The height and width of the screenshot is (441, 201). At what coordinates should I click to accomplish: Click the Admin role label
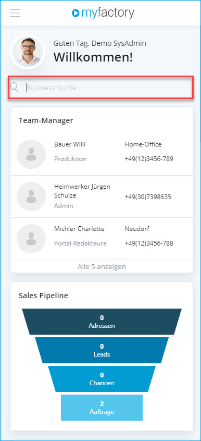coord(64,206)
